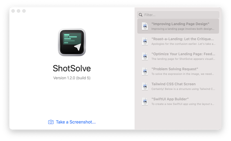Viewport: 231px width, 141px height.
Task: Click the ShotSolve app logo icon
Action: (x=72, y=42)
